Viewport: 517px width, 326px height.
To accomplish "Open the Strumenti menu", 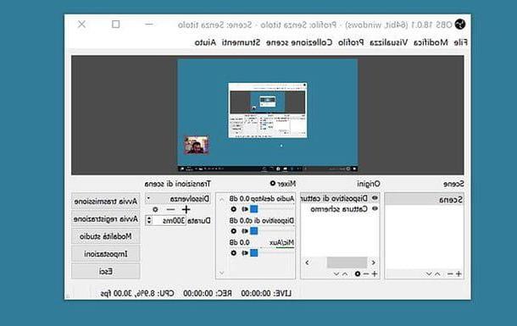I will 241,42.
